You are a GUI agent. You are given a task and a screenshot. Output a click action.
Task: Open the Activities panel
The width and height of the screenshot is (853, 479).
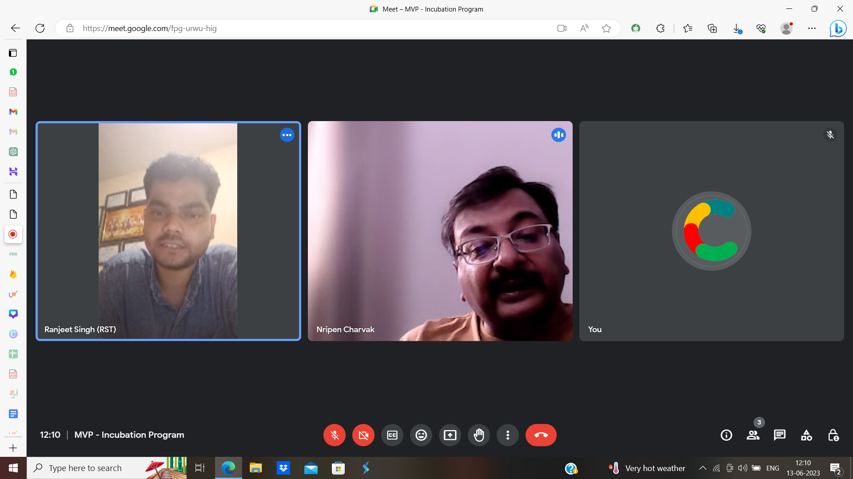(806, 435)
